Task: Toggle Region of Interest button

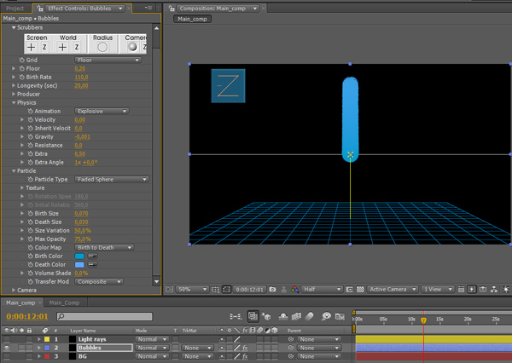Action: 349,289
